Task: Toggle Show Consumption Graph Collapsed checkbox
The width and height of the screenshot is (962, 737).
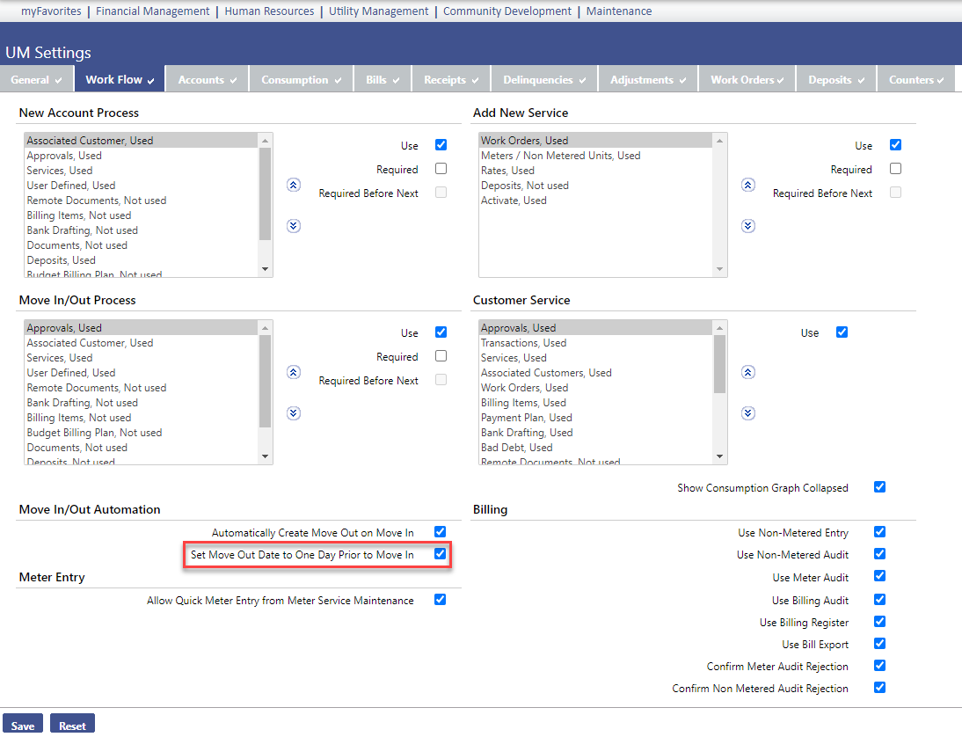Action: coord(880,487)
